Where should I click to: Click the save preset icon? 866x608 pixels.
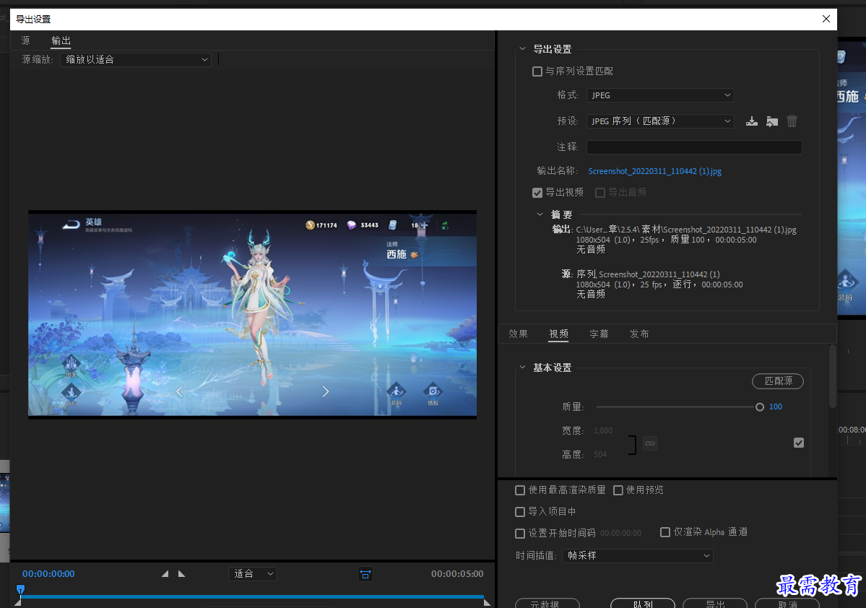(x=752, y=121)
